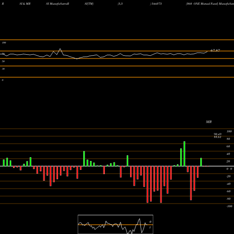Click the -60 label on MR axis
Image resolution: width=234 pixels, height=234 pixels.
point(228,191)
